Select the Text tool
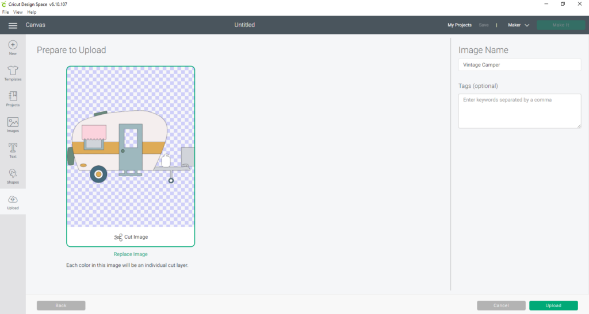 (x=13, y=150)
